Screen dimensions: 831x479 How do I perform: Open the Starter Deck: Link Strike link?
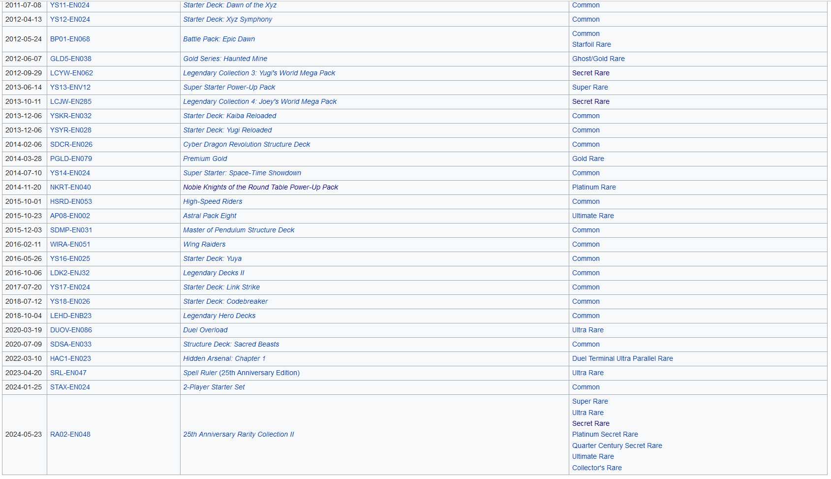[x=221, y=287]
